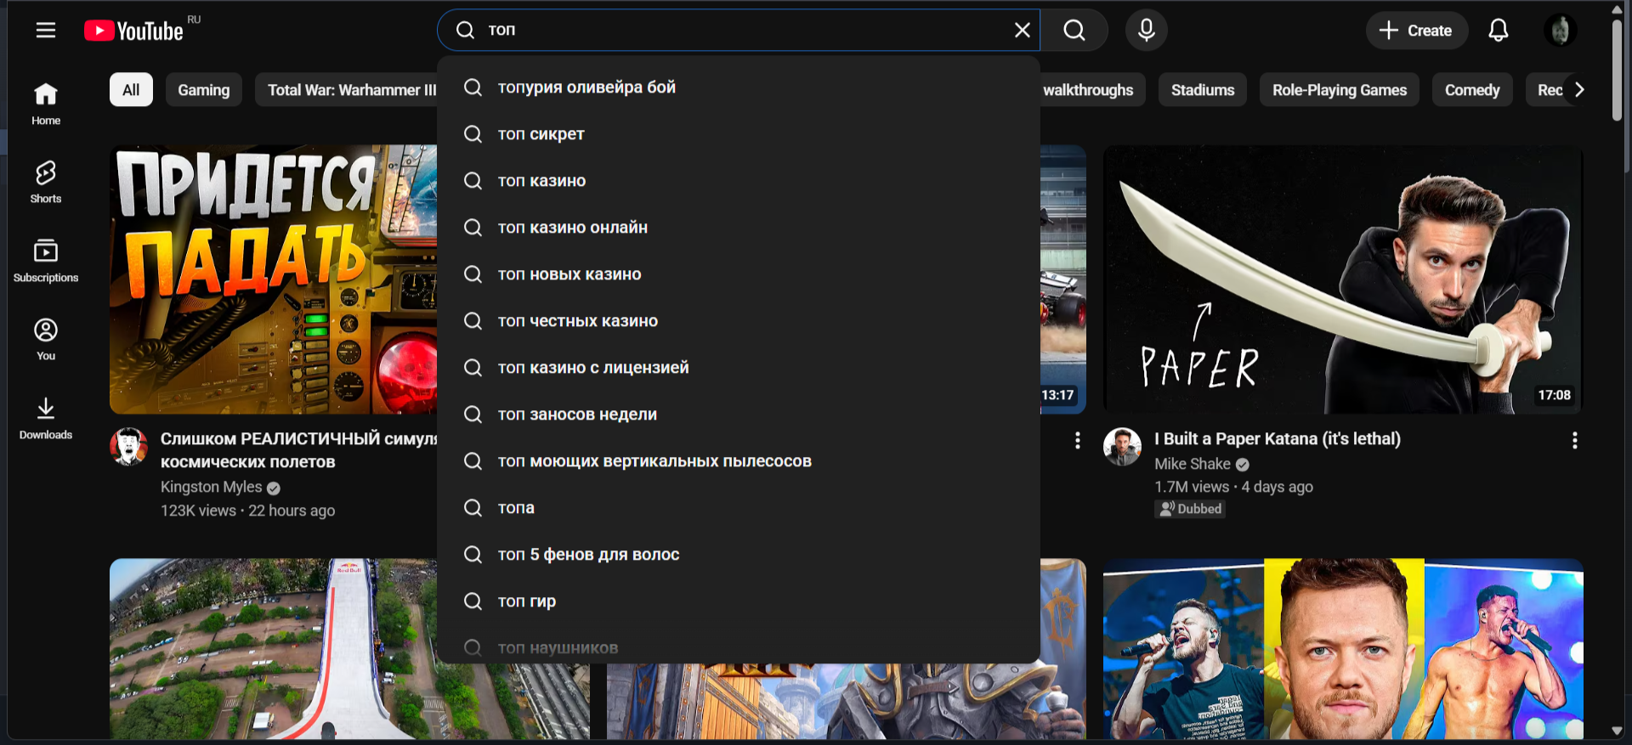Viewport: 1632px width, 745px height.
Task: Show more filter chips with right arrow
Action: (x=1579, y=90)
